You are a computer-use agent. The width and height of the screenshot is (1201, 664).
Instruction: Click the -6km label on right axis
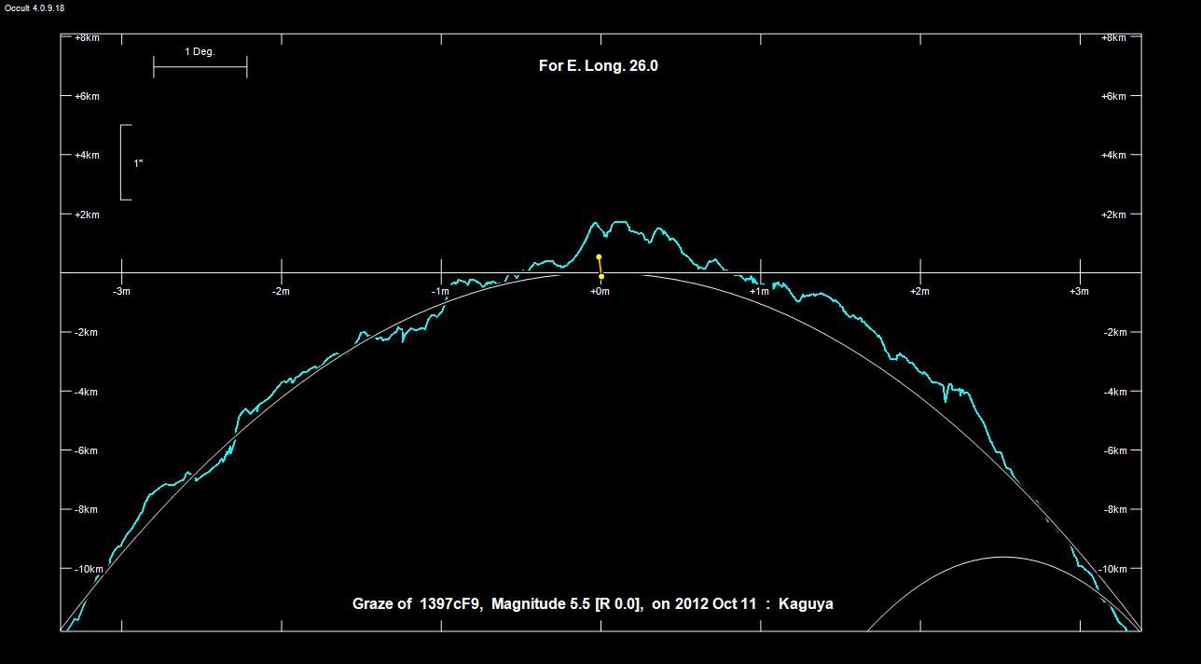click(1114, 451)
